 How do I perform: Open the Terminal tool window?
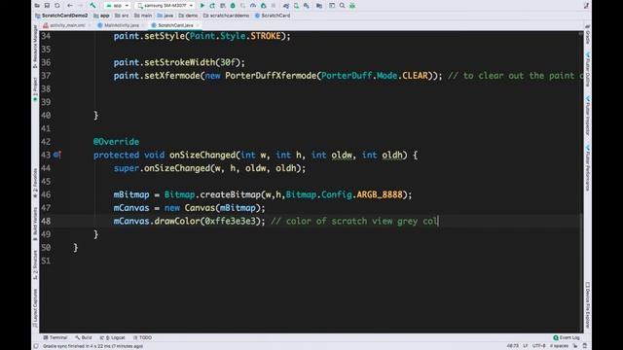point(55,337)
